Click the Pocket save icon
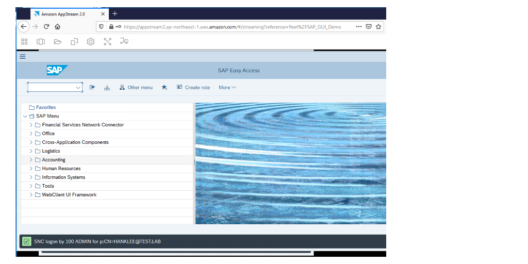Viewport: 528px width, 264px height. [x=369, y=27]
